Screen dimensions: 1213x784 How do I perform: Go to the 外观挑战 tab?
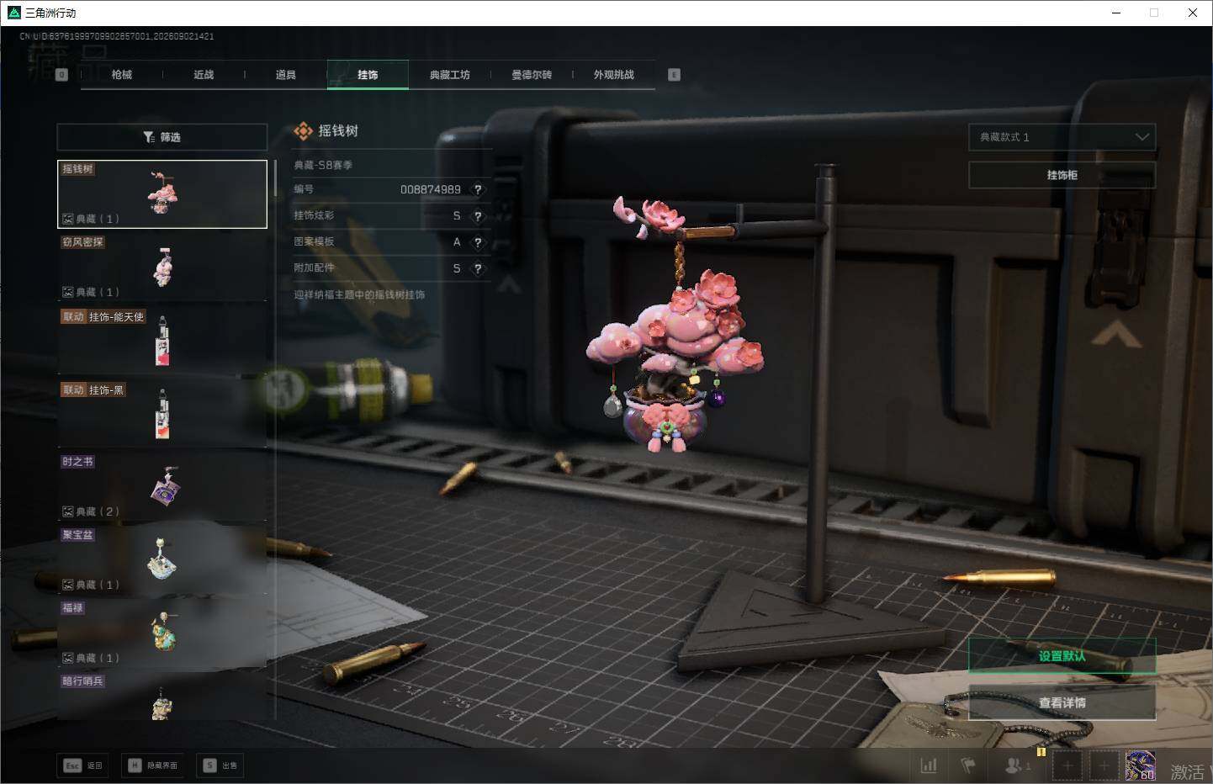pyautogui.click(x=614, y=75)
